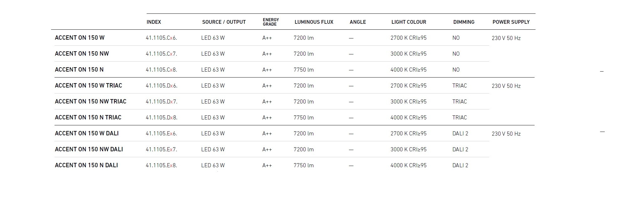The height and width of the screenshot is (201, 617).
Task: Click the ACCENT ON 150 N TRIAC name
Action: [x=88, y=118]
